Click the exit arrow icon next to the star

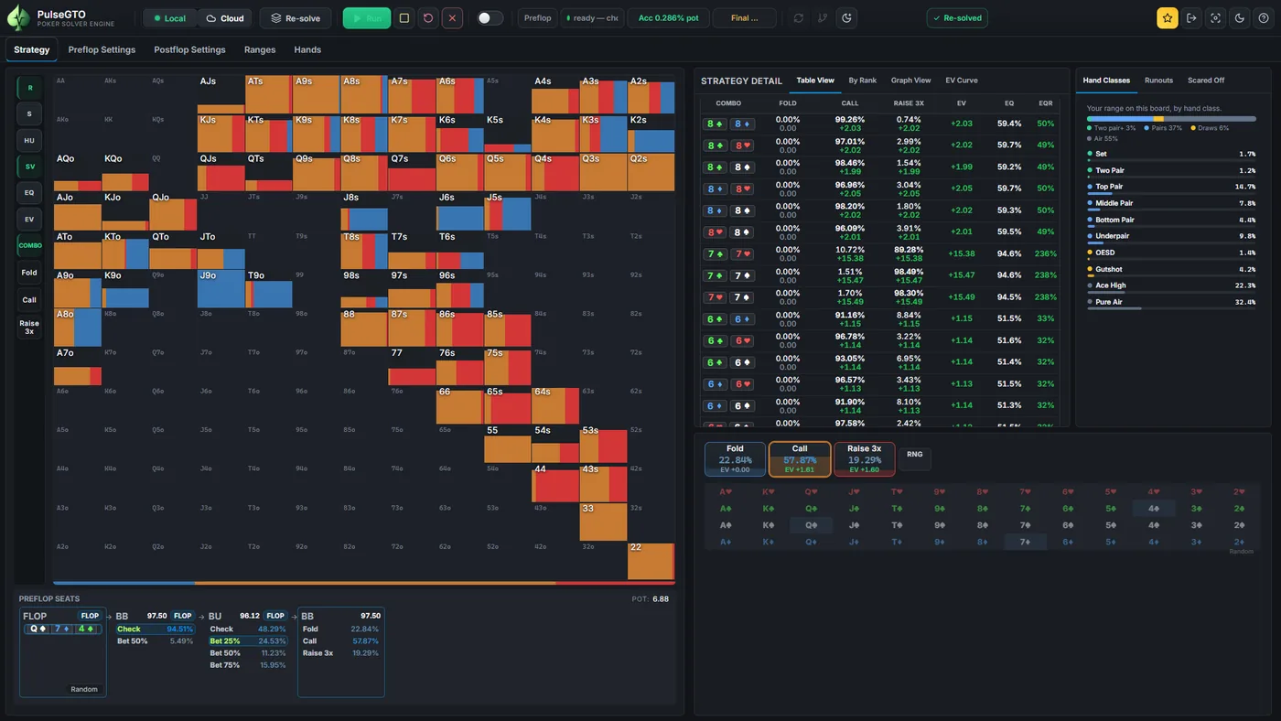point(1191,18)
